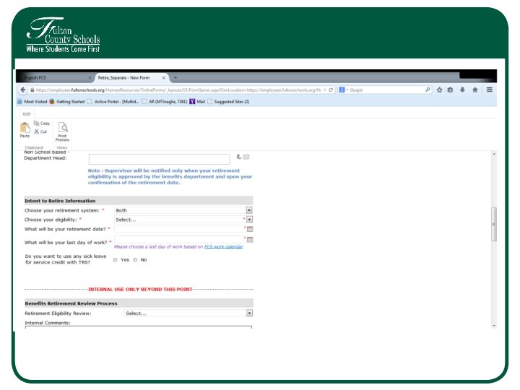Click the last day of work field
520x390 pixels.
179,240
